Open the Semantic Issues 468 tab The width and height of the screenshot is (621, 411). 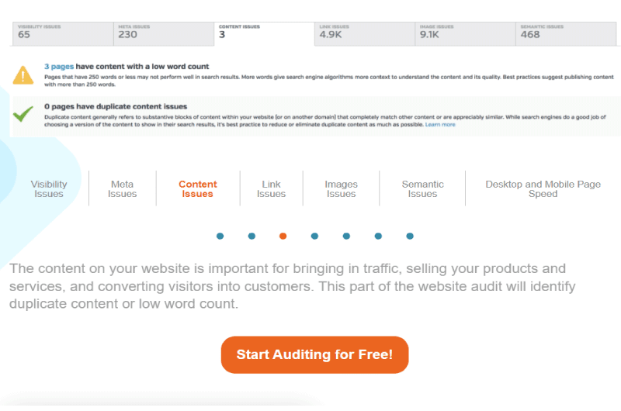tap(566, 34)
